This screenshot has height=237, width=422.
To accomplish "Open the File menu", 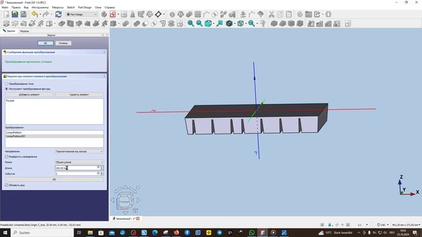I will point(5,7).
